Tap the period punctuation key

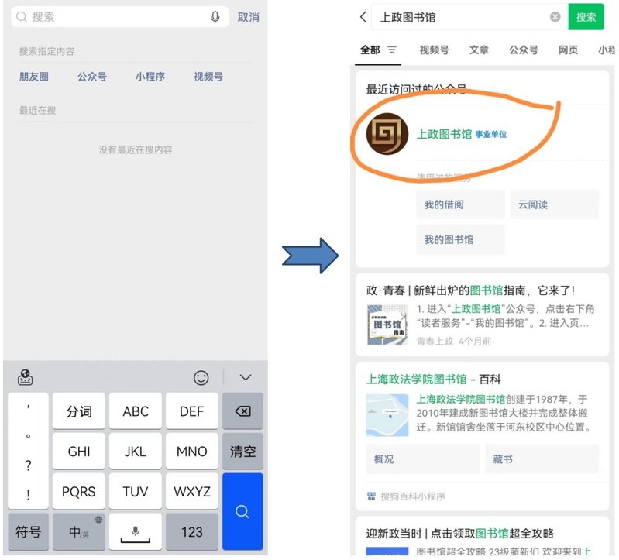point(28,436)
